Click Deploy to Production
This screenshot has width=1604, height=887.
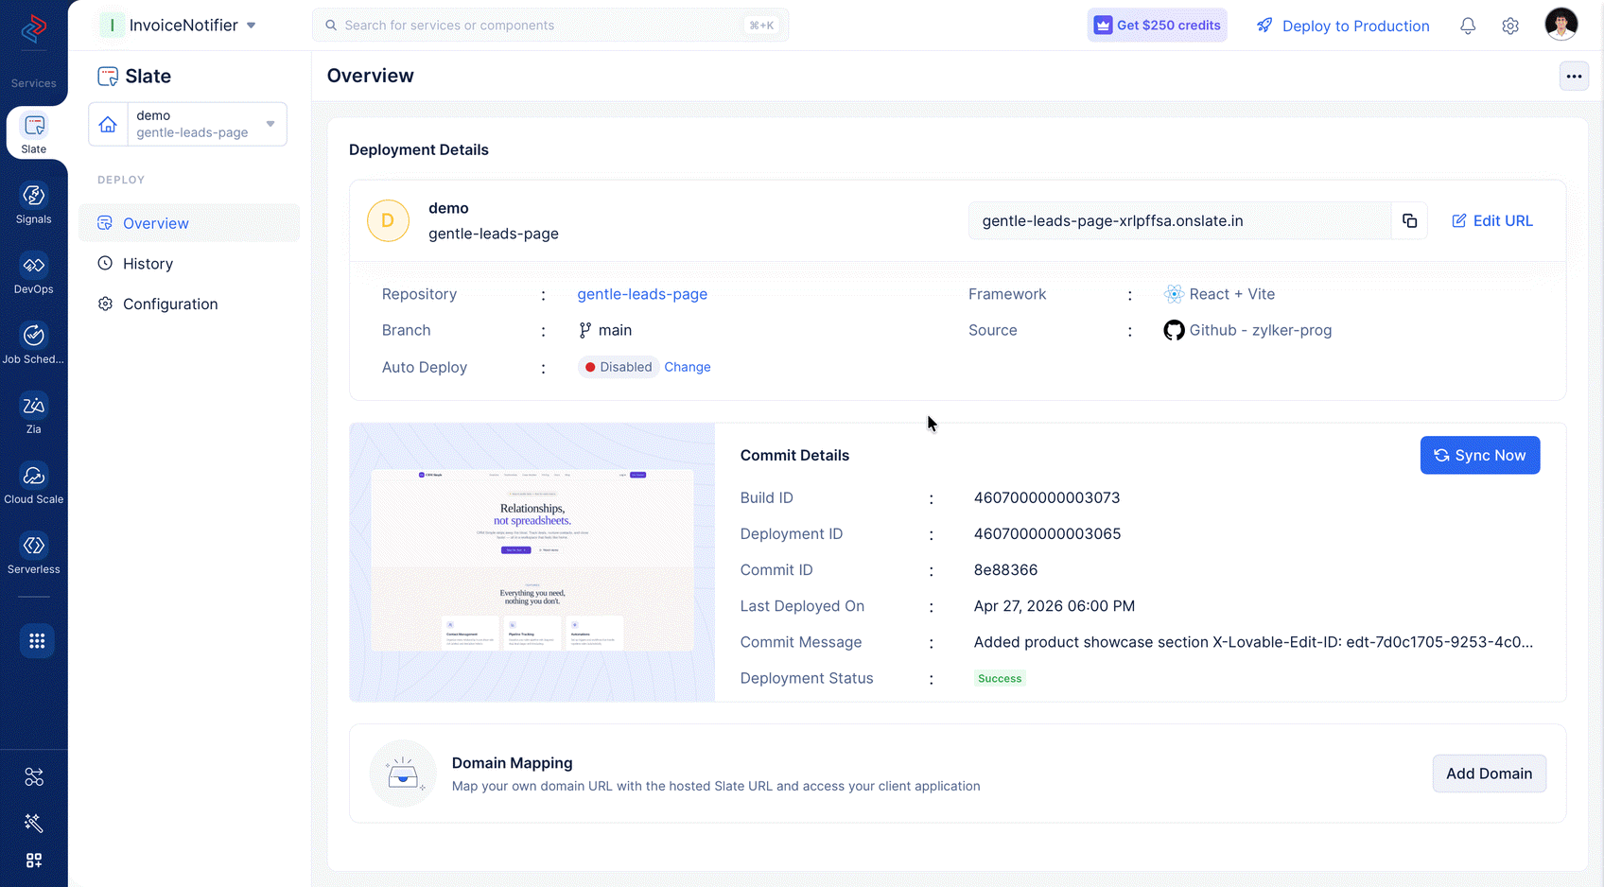(1343, 26)
